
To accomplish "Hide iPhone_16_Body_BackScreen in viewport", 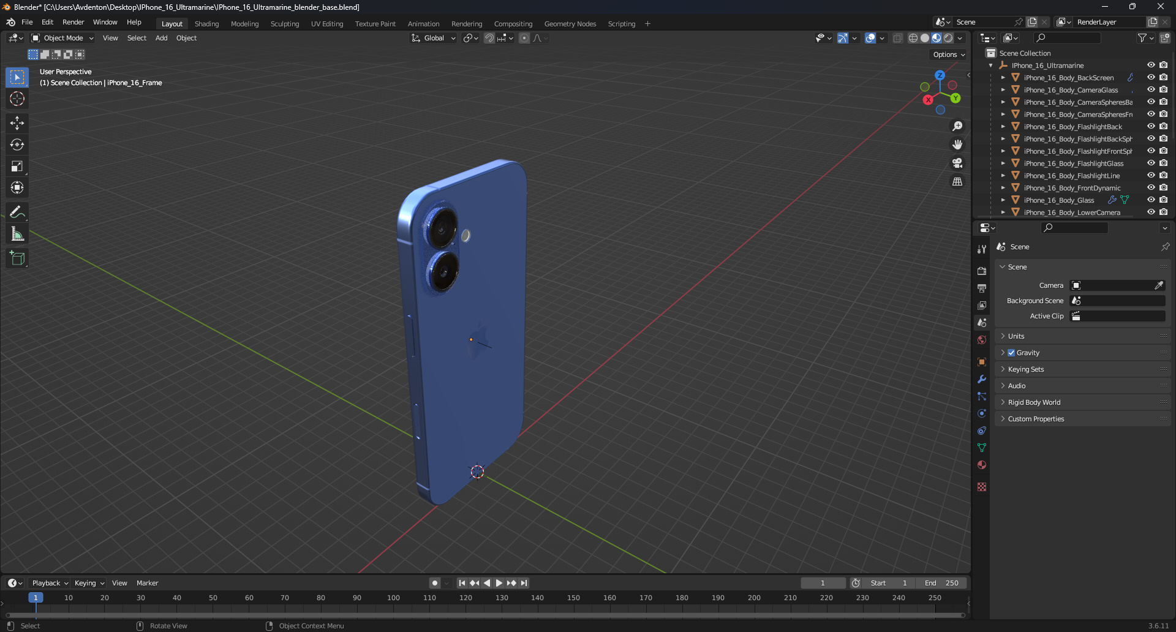I will pyautogui.click(x=1151, y=78).
